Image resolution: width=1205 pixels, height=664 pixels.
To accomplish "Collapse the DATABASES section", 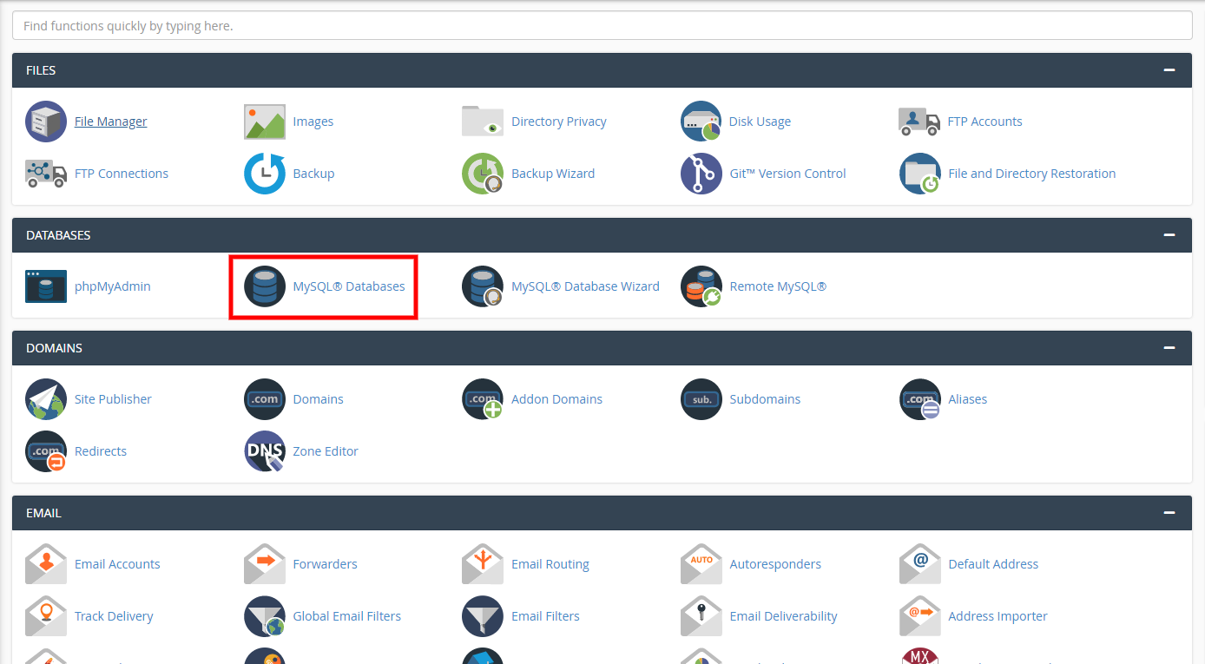I will [1169, 235].
